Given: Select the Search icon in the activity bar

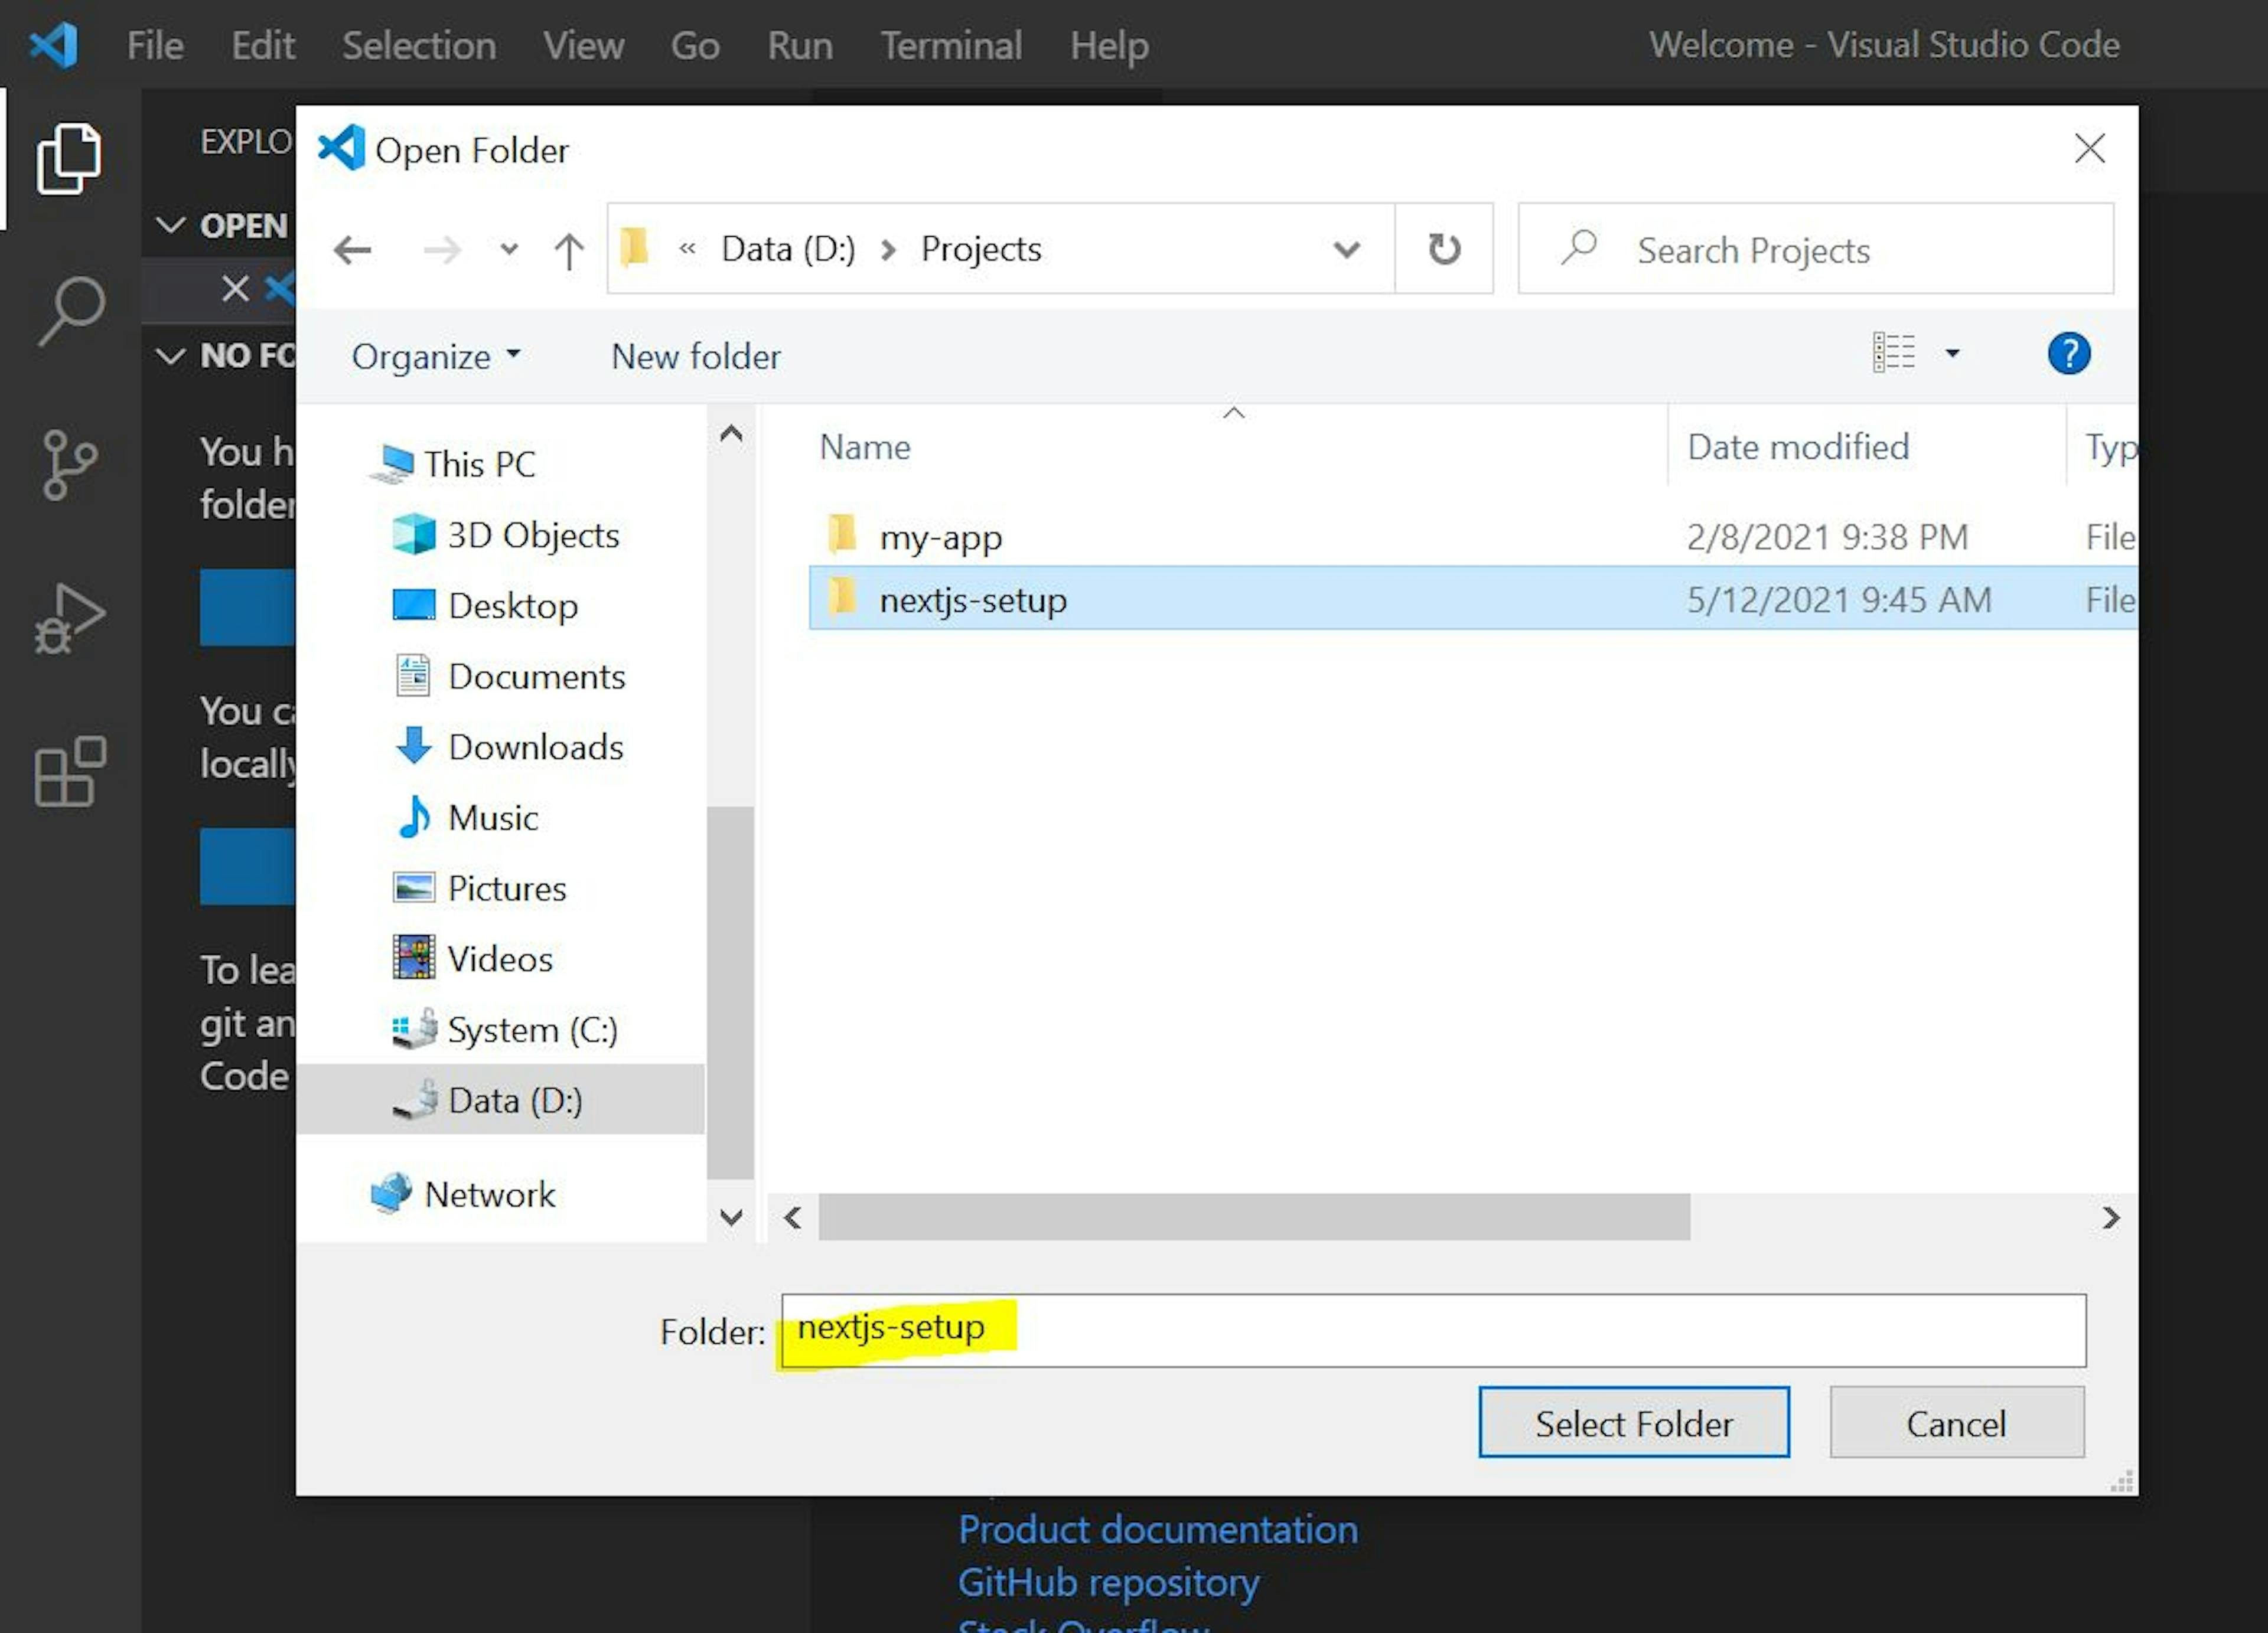Looking at the screenshot, I should point(70,310).
